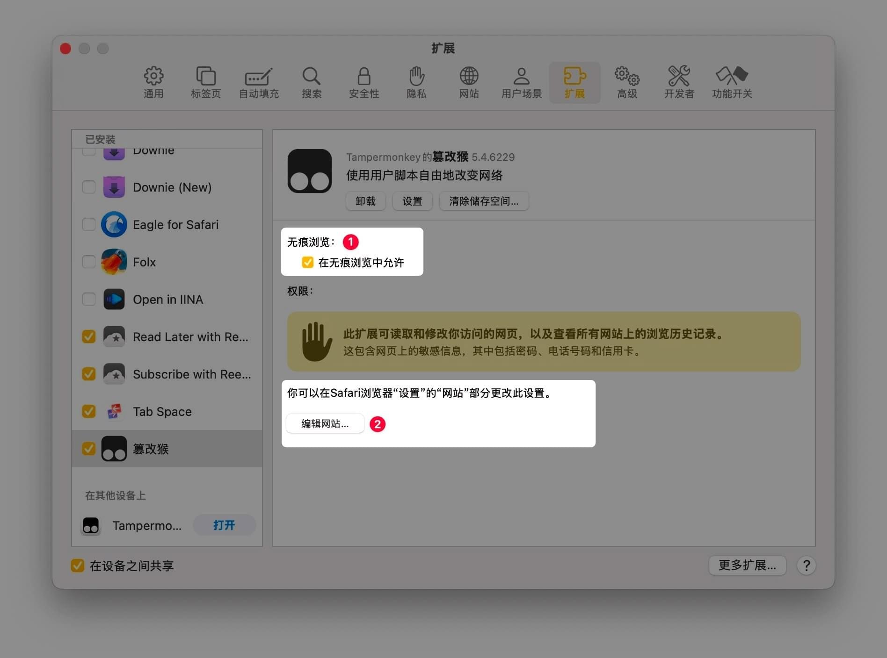Select Eagle for Safari in sidebar
The height and width of the screenshot is (658, 887).
coord(175,224)
